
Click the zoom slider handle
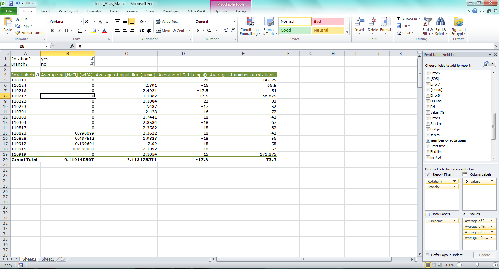(x=477, y=265)
